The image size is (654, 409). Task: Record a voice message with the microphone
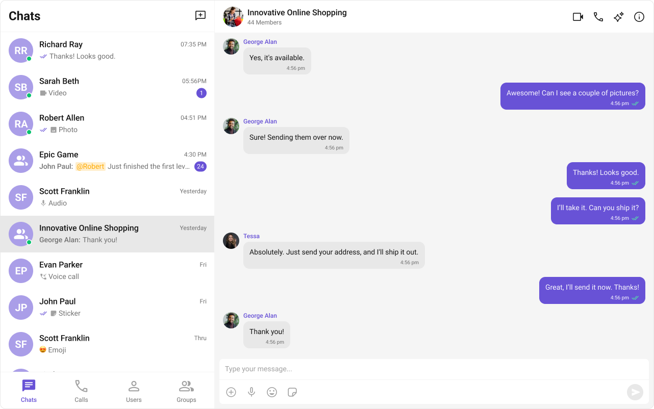coord(251,392)
